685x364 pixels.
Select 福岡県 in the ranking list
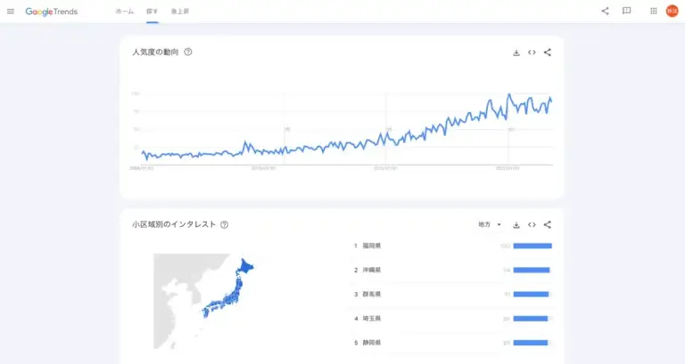coord(371,246)
